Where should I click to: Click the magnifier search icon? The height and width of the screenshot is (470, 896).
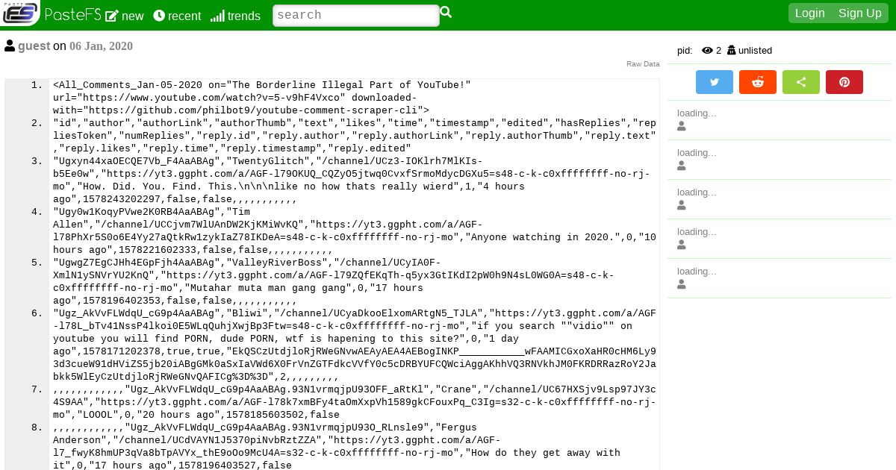pos(446,13)
